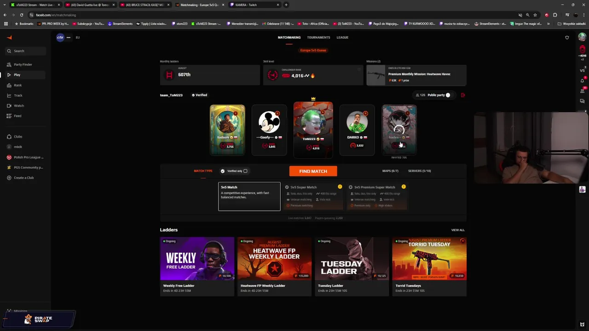Open the browser extensions puzzle icon

555,15
